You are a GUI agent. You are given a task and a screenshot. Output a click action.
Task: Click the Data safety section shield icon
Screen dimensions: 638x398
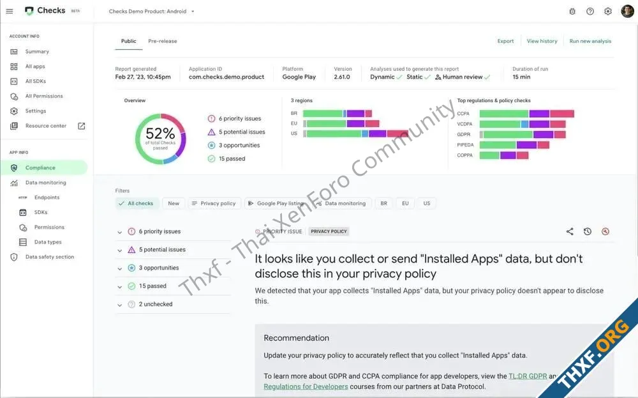pyautogui.click(x=14, y=257)
